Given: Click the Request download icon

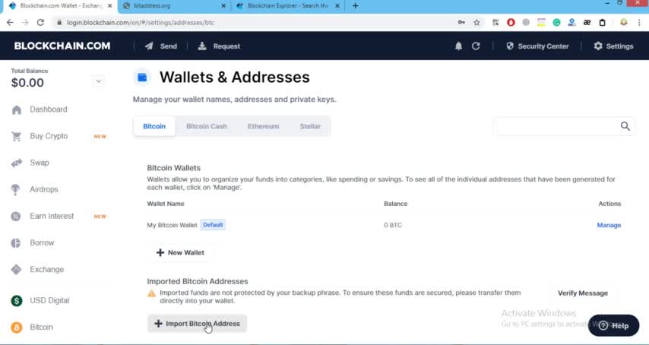Looking at the screenshot, I should coord(202,46).
